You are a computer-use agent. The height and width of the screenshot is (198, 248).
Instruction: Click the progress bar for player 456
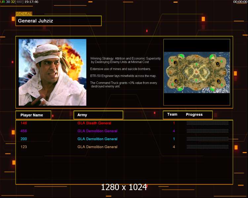(x=208, y=131)
